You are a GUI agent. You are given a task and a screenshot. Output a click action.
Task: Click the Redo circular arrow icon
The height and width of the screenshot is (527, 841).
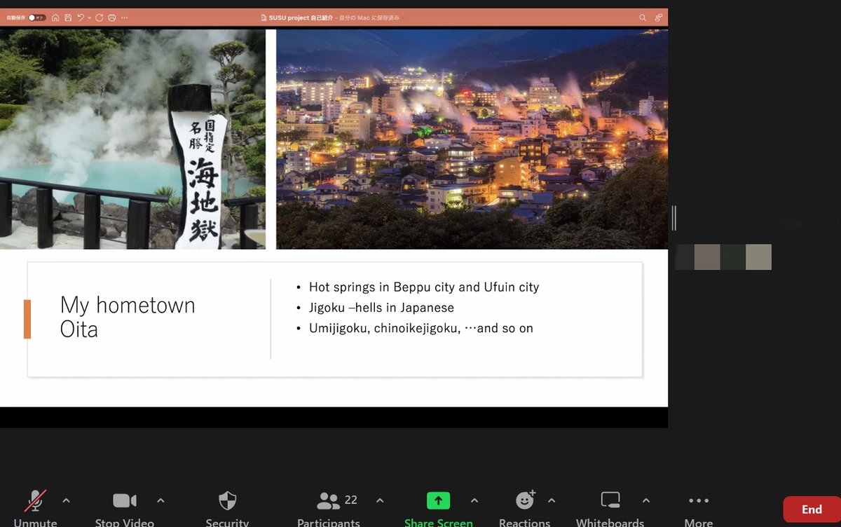[100, 18]
